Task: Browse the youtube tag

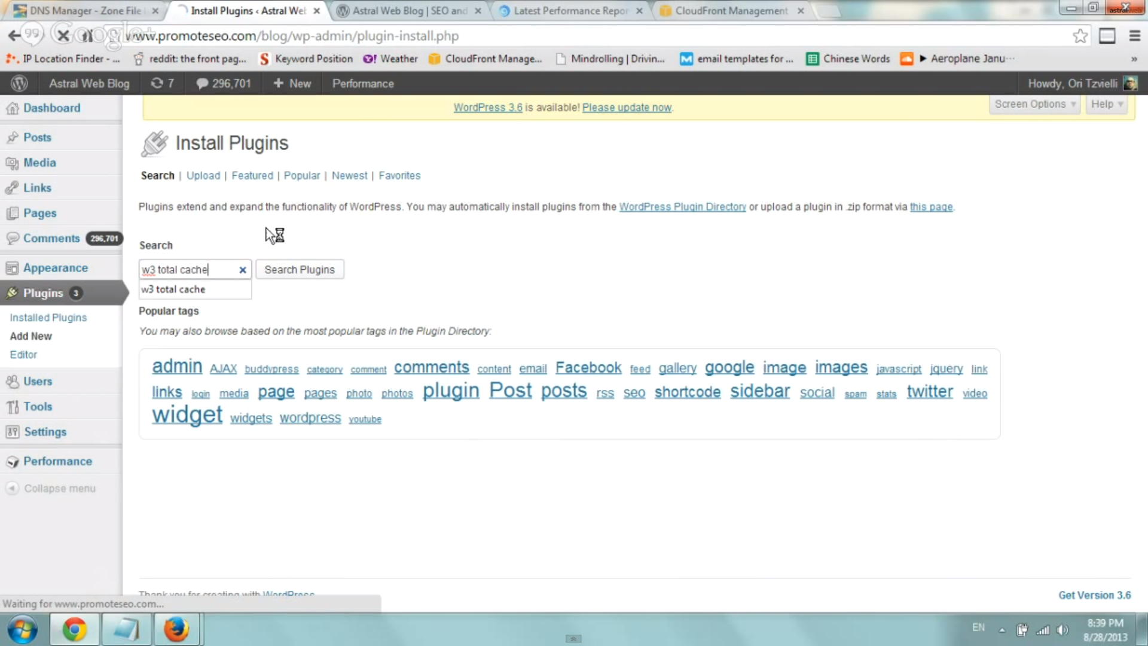Action: pyautogui.click(x=365, y=419)
